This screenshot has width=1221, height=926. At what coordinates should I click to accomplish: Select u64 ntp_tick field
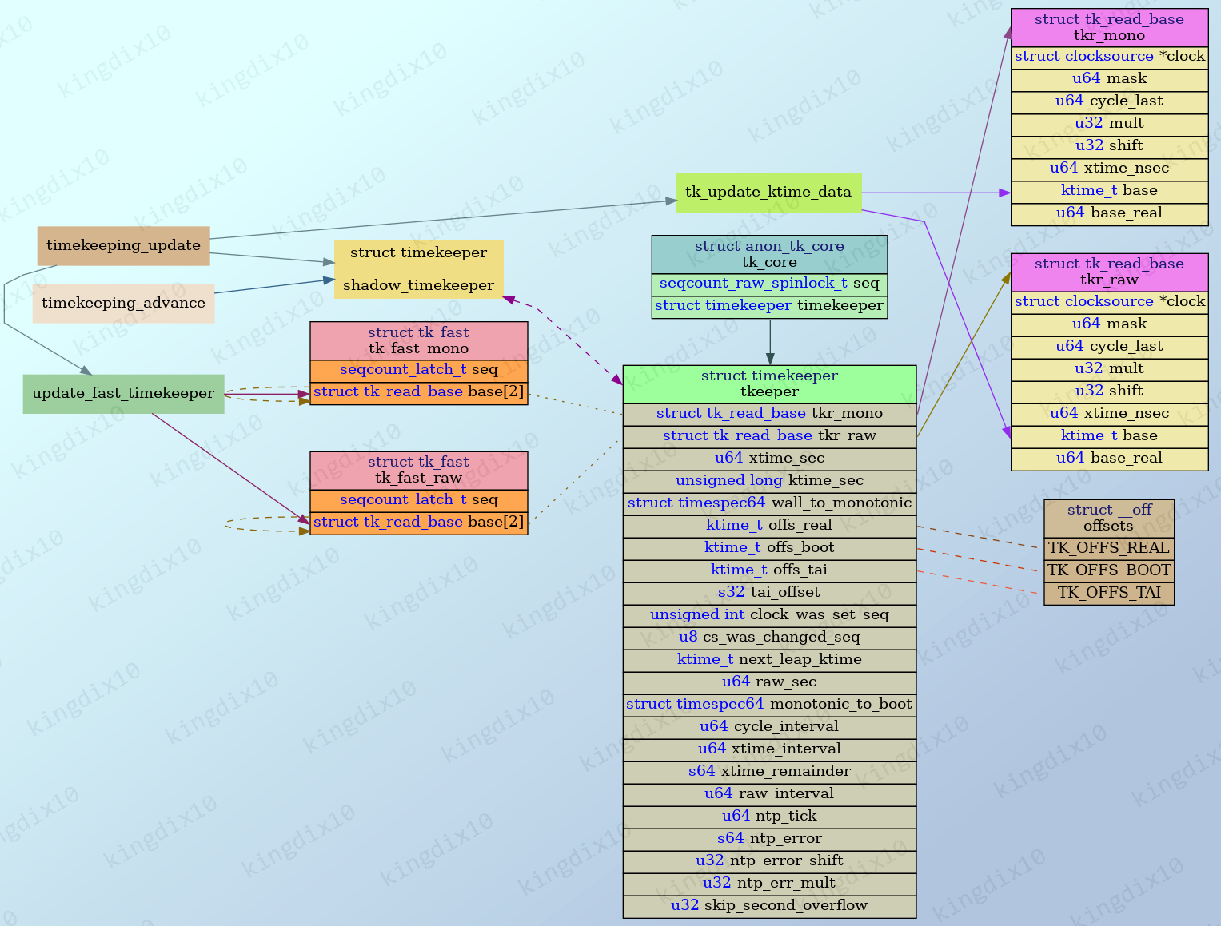click(x=769, y=817)
